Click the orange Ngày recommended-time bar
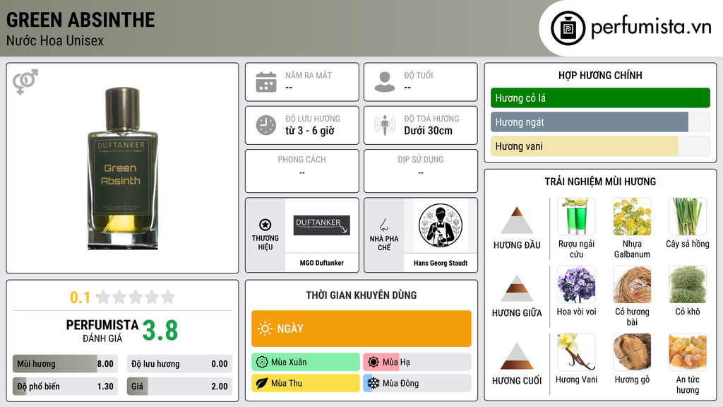The width and height of the screenshot is (723, 407). point(361,329)
